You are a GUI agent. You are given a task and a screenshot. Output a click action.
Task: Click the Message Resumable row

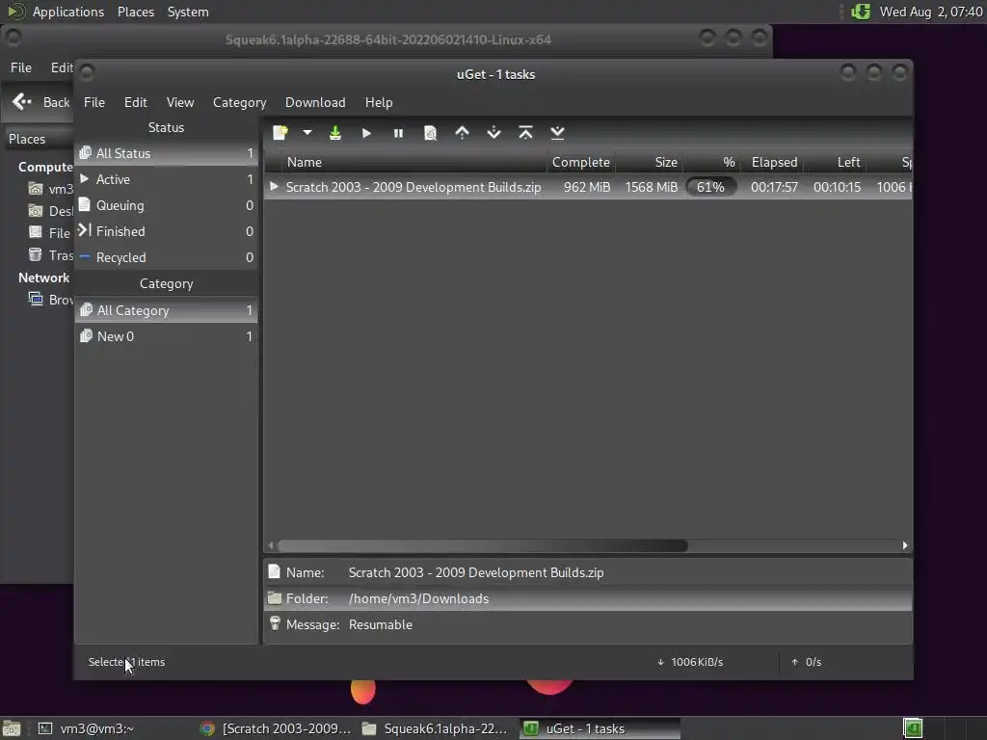coord(589,624)
